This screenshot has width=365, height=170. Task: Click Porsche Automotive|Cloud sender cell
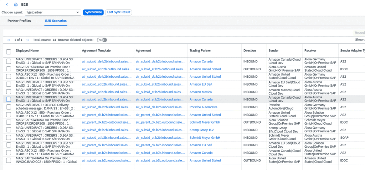pos(281,106)
